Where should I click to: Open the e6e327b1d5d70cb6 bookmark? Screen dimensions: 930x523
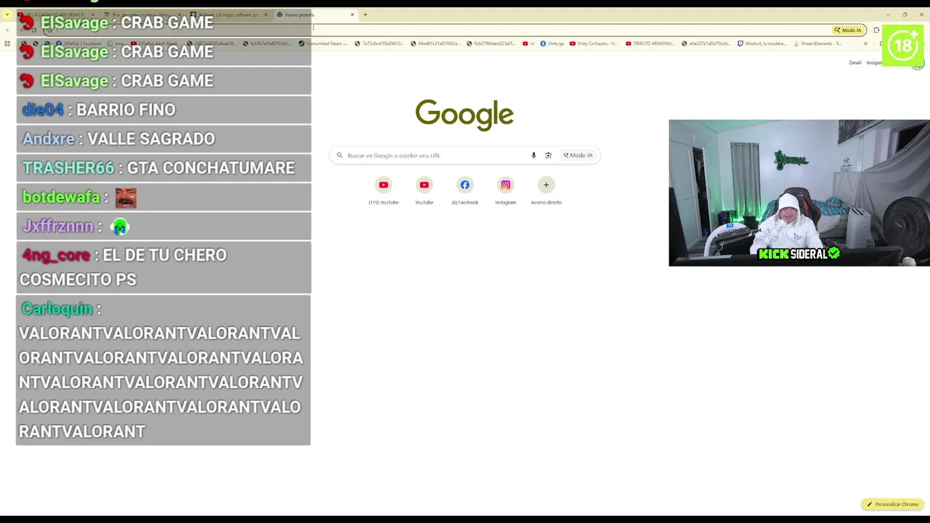point(706,44)
